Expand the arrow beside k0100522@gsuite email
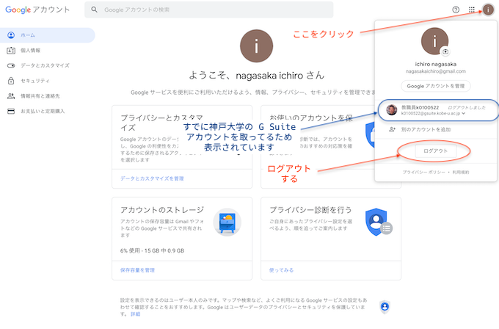Screen dimensions: 499x329 [x=463, y=113]
